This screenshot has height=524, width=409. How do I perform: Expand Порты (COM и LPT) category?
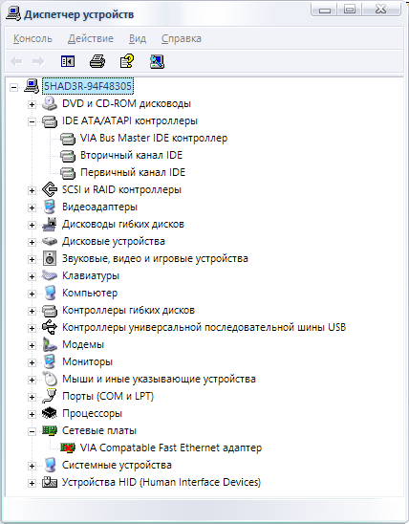click(x=32, y=398)
